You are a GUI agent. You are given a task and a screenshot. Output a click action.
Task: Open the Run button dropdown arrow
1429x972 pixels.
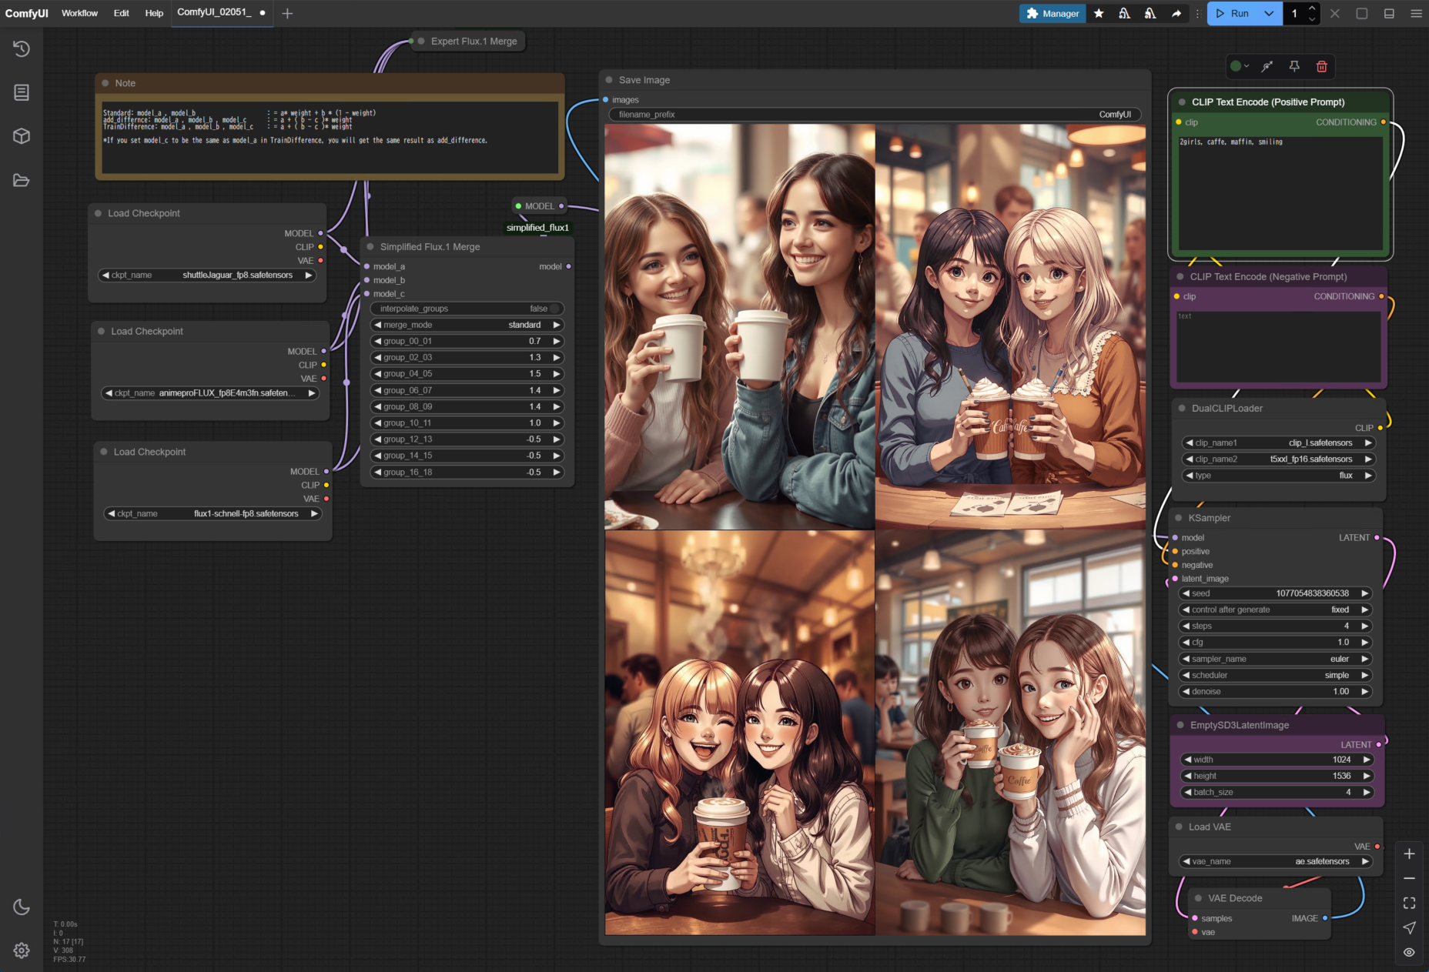(x=1269, y=13)
